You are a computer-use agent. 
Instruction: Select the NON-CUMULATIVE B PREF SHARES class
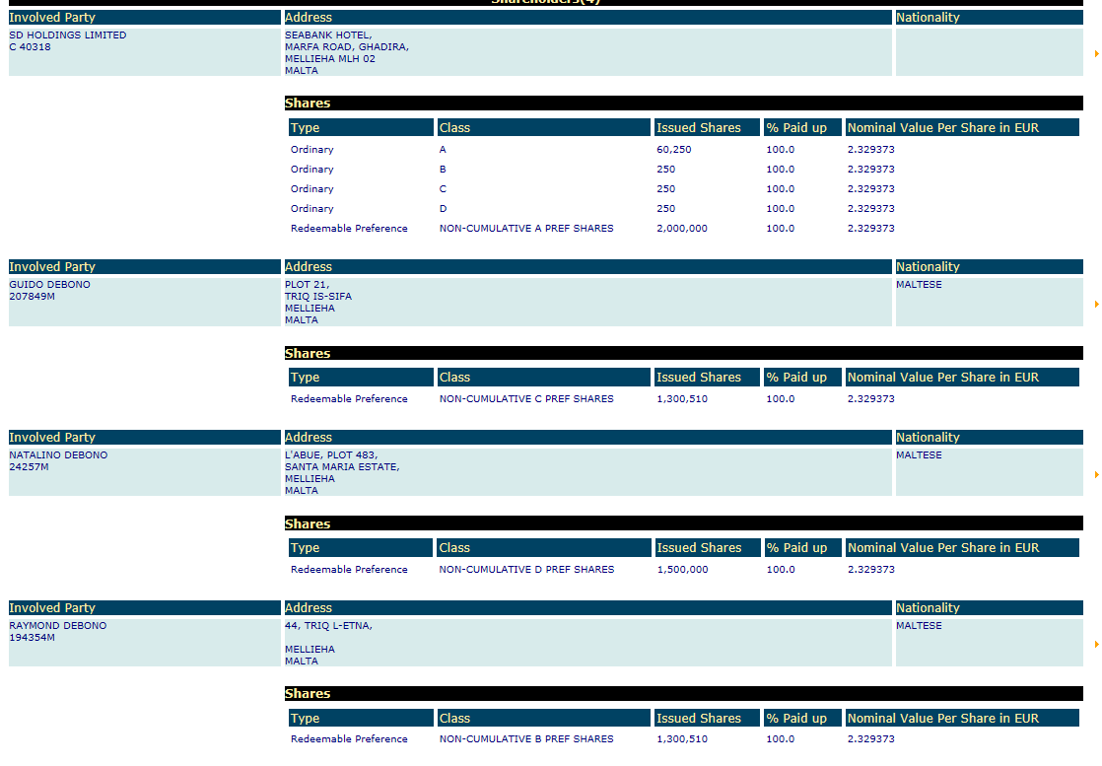526,739
